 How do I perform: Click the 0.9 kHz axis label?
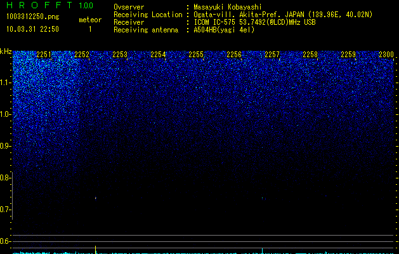point(5,146)
